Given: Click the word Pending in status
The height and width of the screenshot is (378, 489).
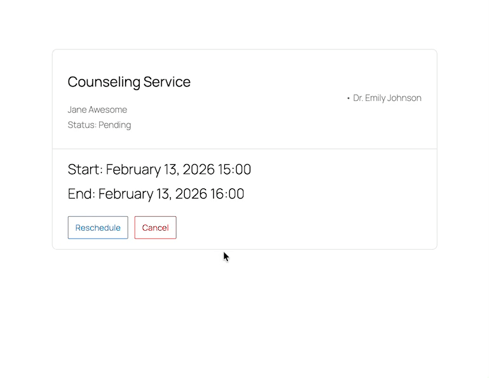Looking at the screenshot, I should (x=115, y=125).
